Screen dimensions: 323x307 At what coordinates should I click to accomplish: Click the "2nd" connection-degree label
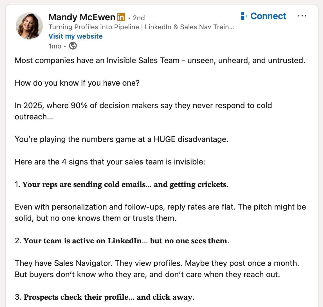(x=139, y=18)
